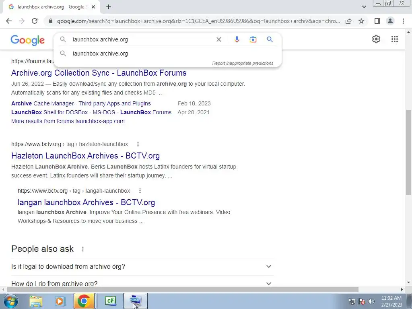Image resolution: width=412 pixels, height=309 pixels.
Task: Select the 'launchbox archive.org' suggestion
Action: point(167,54)
